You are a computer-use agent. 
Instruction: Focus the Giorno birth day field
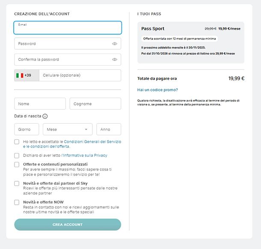click(27, 129)
